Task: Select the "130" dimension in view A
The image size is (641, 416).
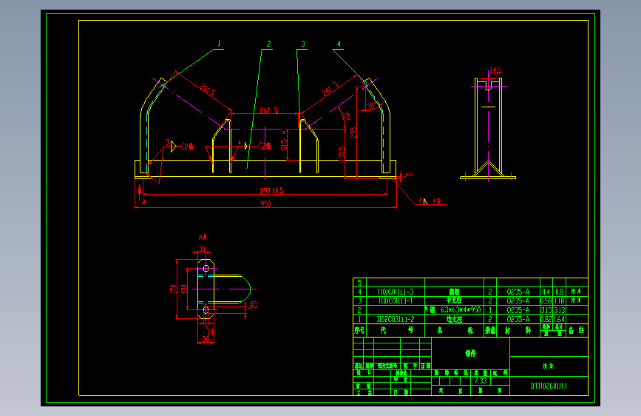Action: click(x=184, y=289)
